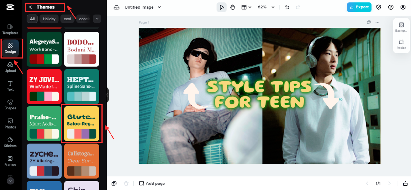The image size is (411, 190).
Task: Click the 1/1 page indicator
Action: tap(378, 184)
